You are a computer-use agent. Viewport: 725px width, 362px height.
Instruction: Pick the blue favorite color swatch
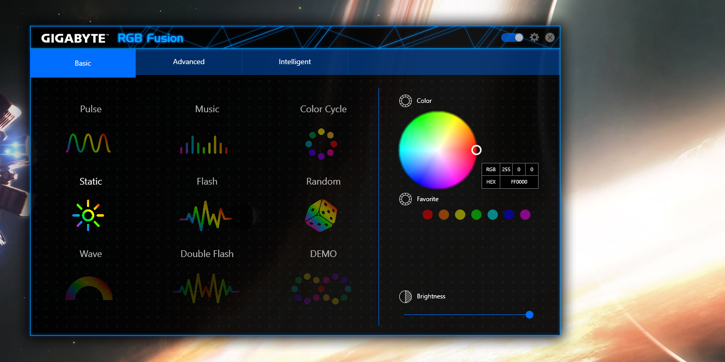[509, 215]
